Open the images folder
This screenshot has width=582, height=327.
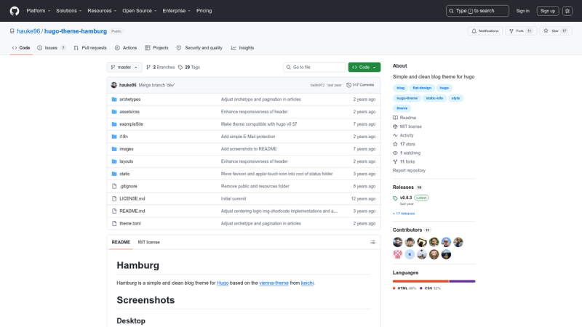coord(126,149)
